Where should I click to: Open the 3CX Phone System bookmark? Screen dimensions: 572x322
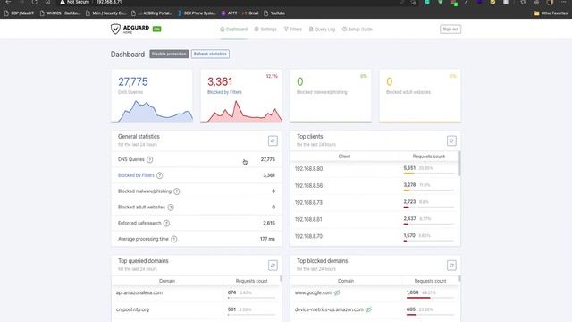click(197, 13)
